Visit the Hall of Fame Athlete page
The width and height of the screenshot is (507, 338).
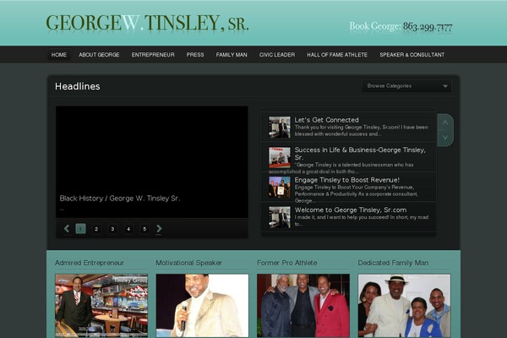click(337, 55)
